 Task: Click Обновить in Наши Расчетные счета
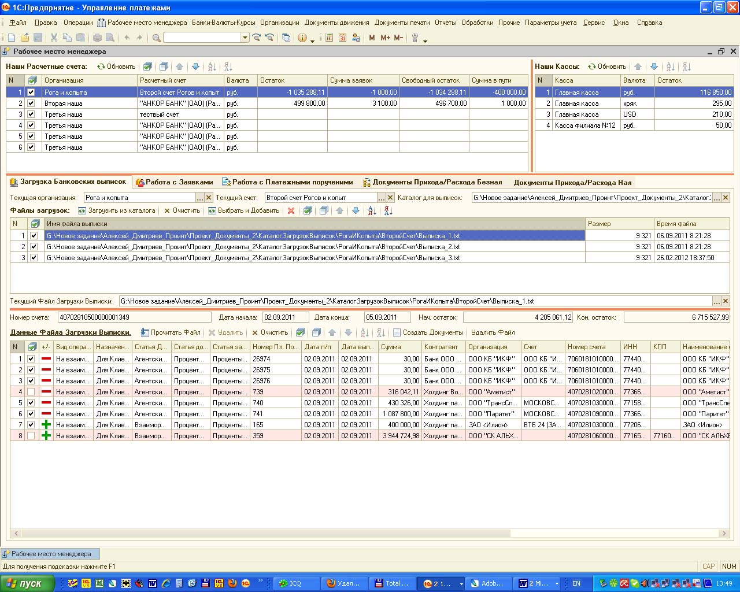pyautogui.click(x=116, y=66)
